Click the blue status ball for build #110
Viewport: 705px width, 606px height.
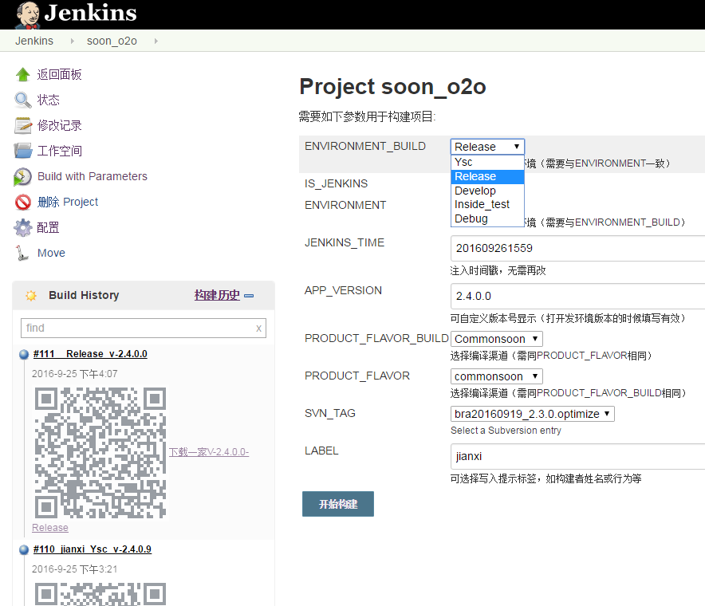[x=24, y=549]
